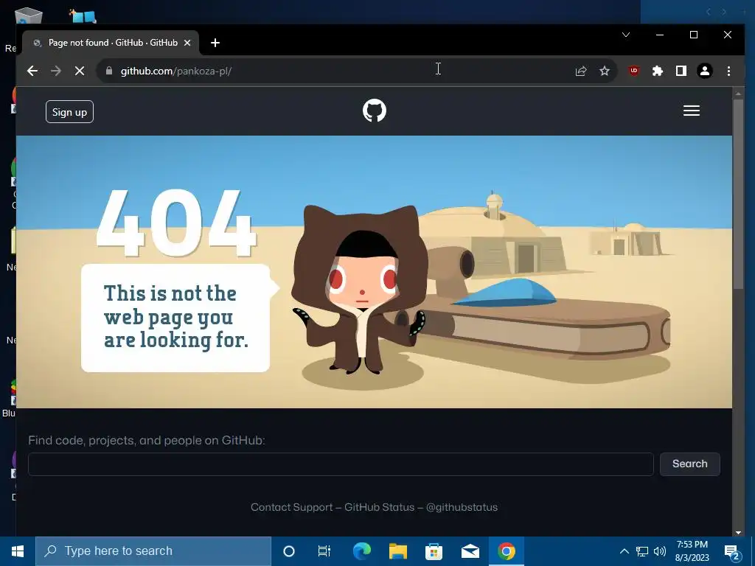Viewport: 755px width, 566px height.
Task: Click the Chrome taskbar icon
Action: pos(506,551)
